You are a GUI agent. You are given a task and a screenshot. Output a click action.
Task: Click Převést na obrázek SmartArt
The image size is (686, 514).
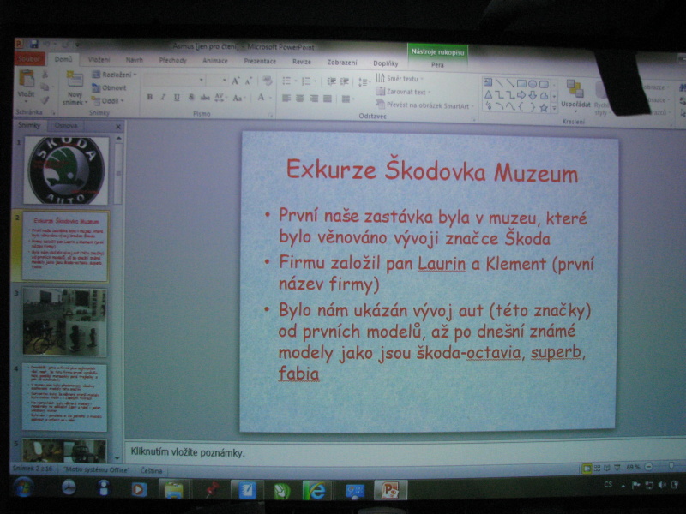coord(424,105)
